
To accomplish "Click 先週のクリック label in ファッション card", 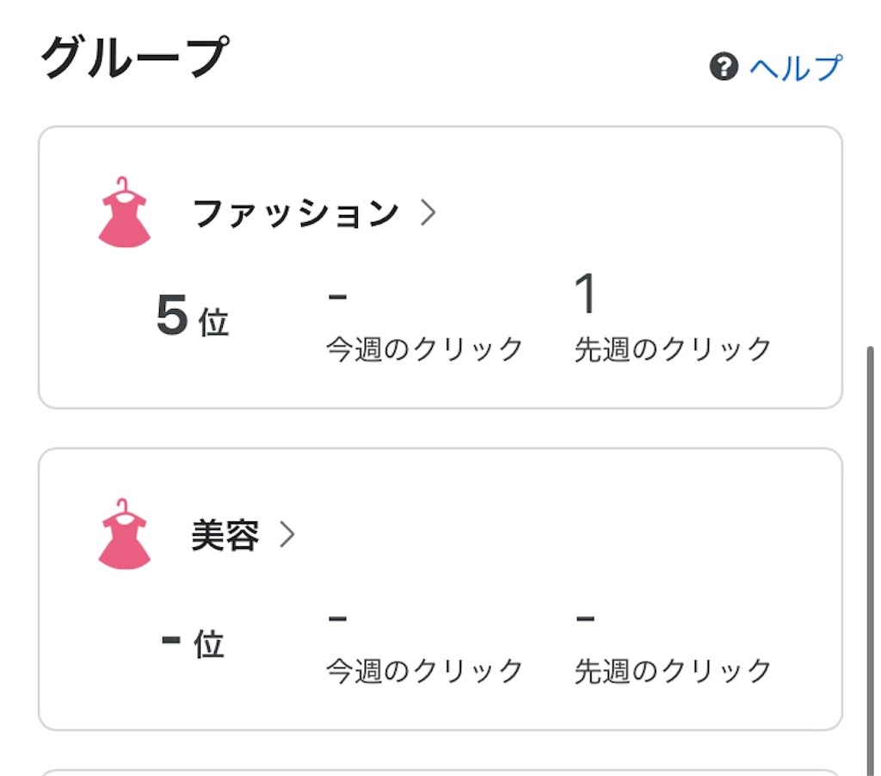I will pyautogui.click(x=673, y=349).
